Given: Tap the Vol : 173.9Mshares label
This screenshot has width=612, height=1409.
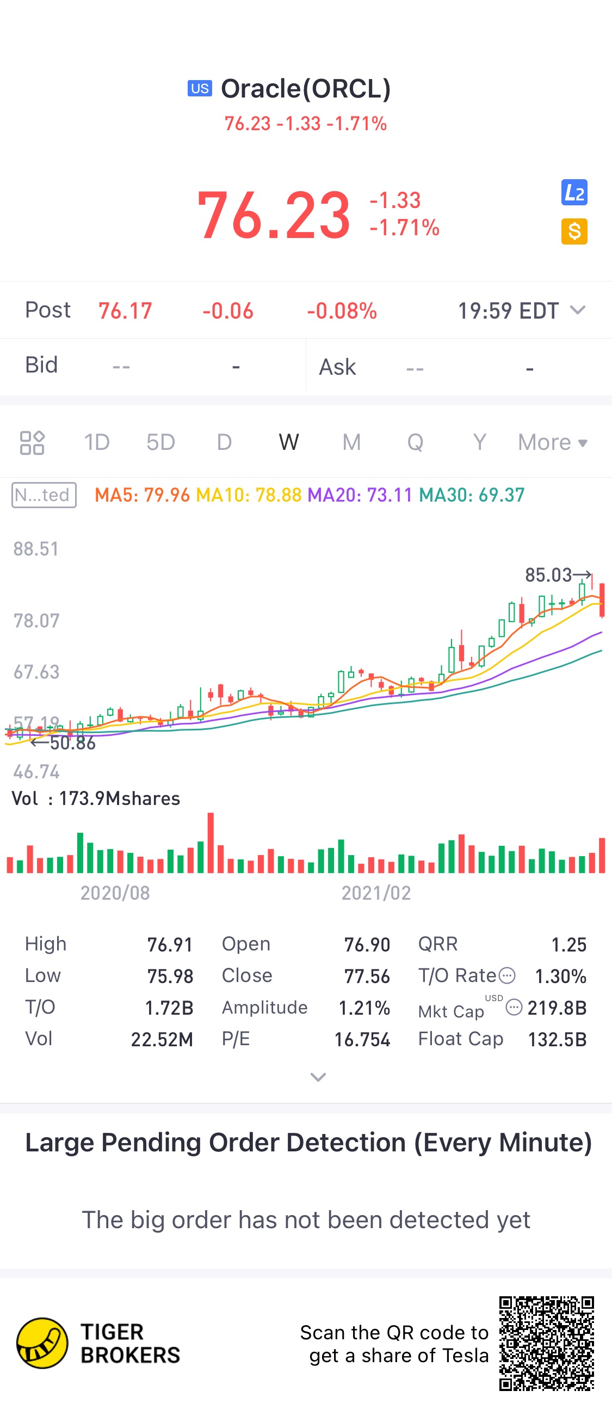Looking at the screenshot, I should [x=96, y=798].
